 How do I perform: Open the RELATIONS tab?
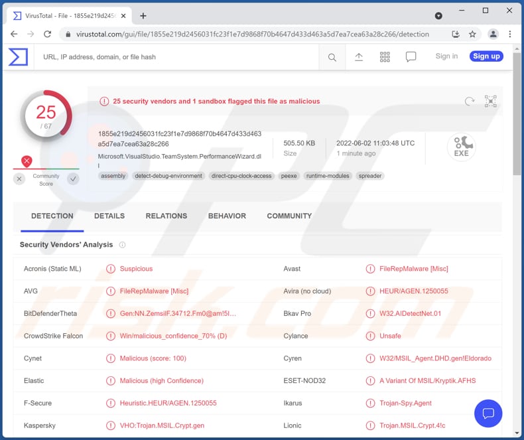click(x=166, y=216)
